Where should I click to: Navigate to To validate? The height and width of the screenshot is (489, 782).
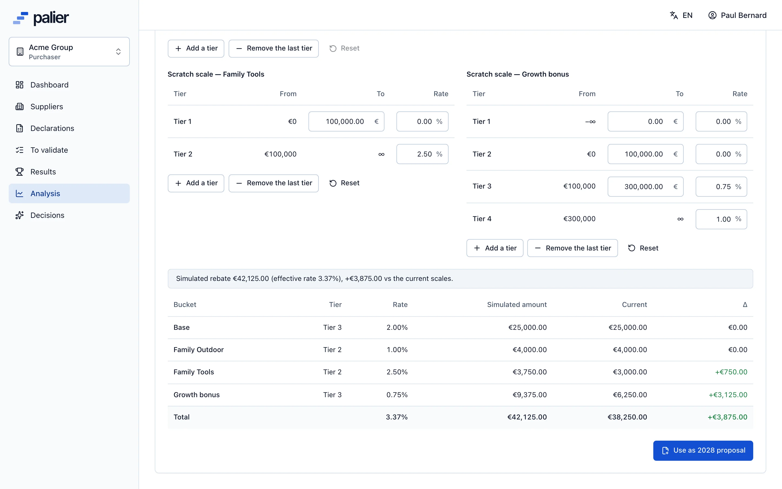(x=69, y=150)
